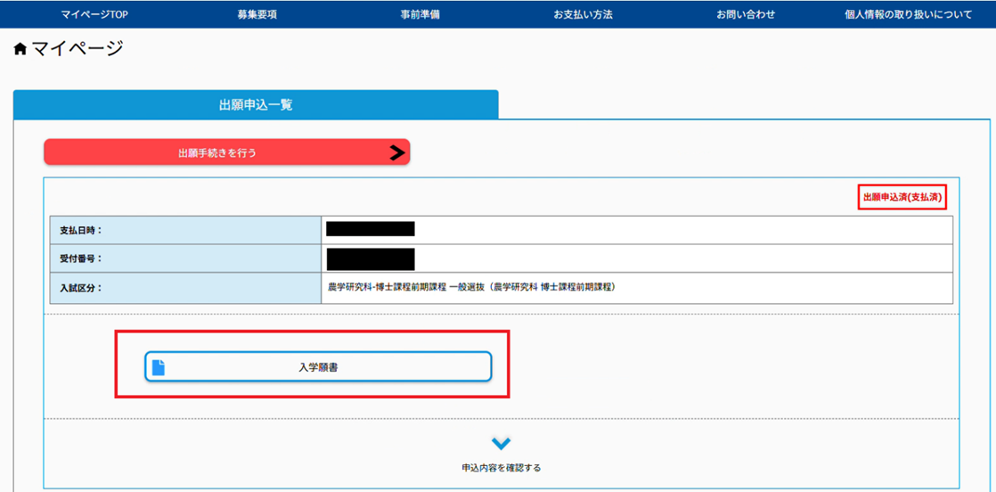996x492 pixels.
Task: Click the 入学願書 label text
Action: tap(318, 366)
